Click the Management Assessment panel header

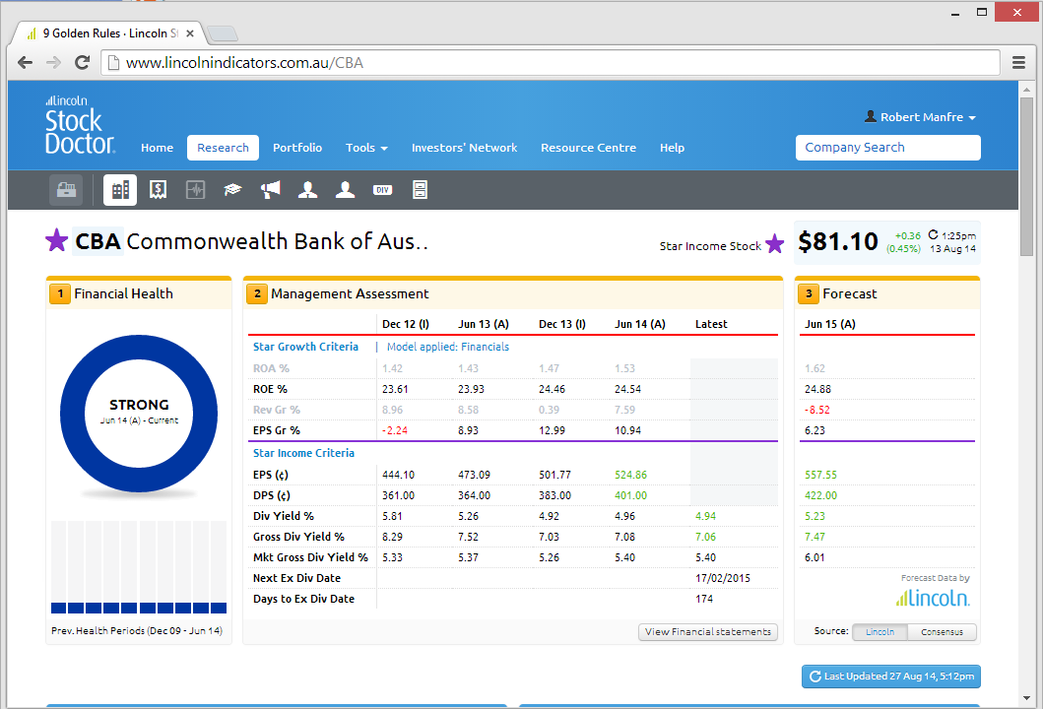[x=513, y=293]
